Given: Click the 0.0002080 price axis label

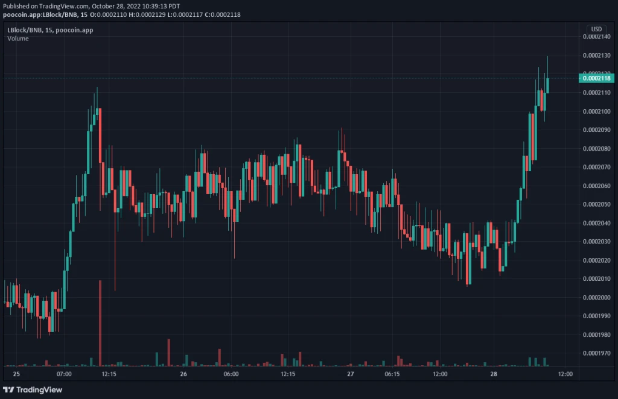Looking at the screenshot, I should (x=596, y=149).
